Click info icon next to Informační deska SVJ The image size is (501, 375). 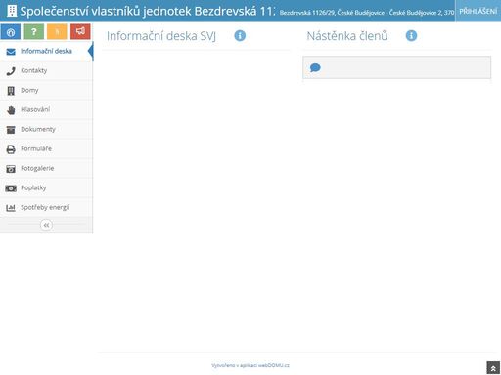pos(240,35)
